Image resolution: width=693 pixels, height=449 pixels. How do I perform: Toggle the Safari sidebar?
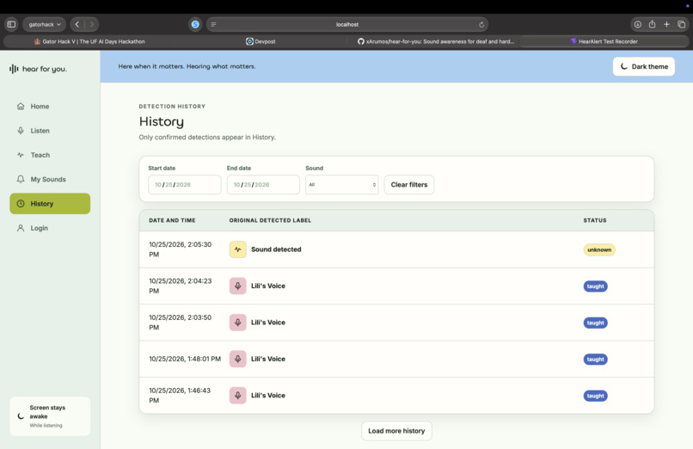click(11, 24)
